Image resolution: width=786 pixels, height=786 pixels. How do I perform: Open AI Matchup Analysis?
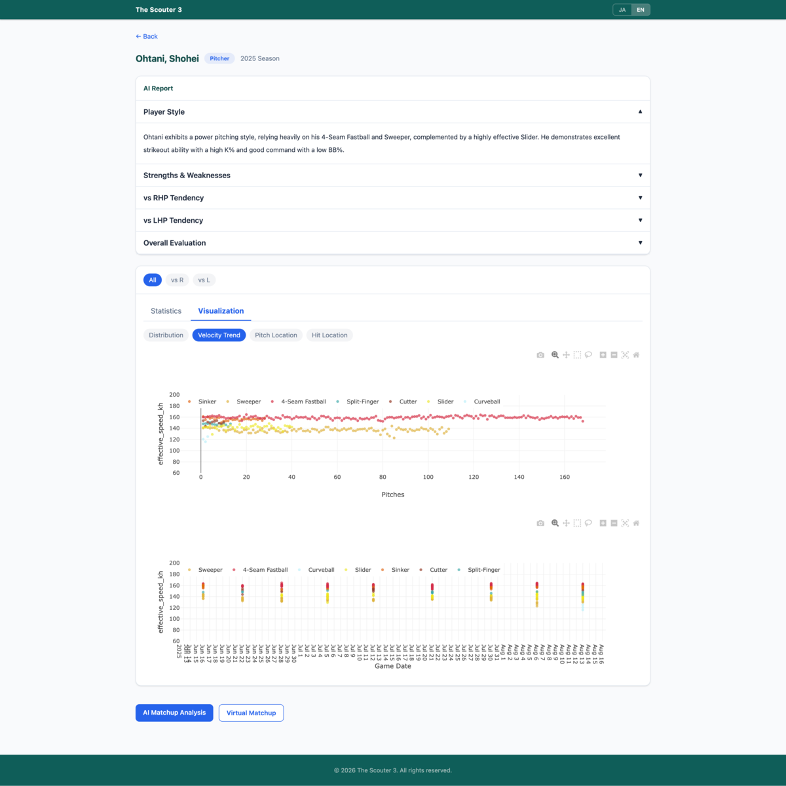(174, 713)
